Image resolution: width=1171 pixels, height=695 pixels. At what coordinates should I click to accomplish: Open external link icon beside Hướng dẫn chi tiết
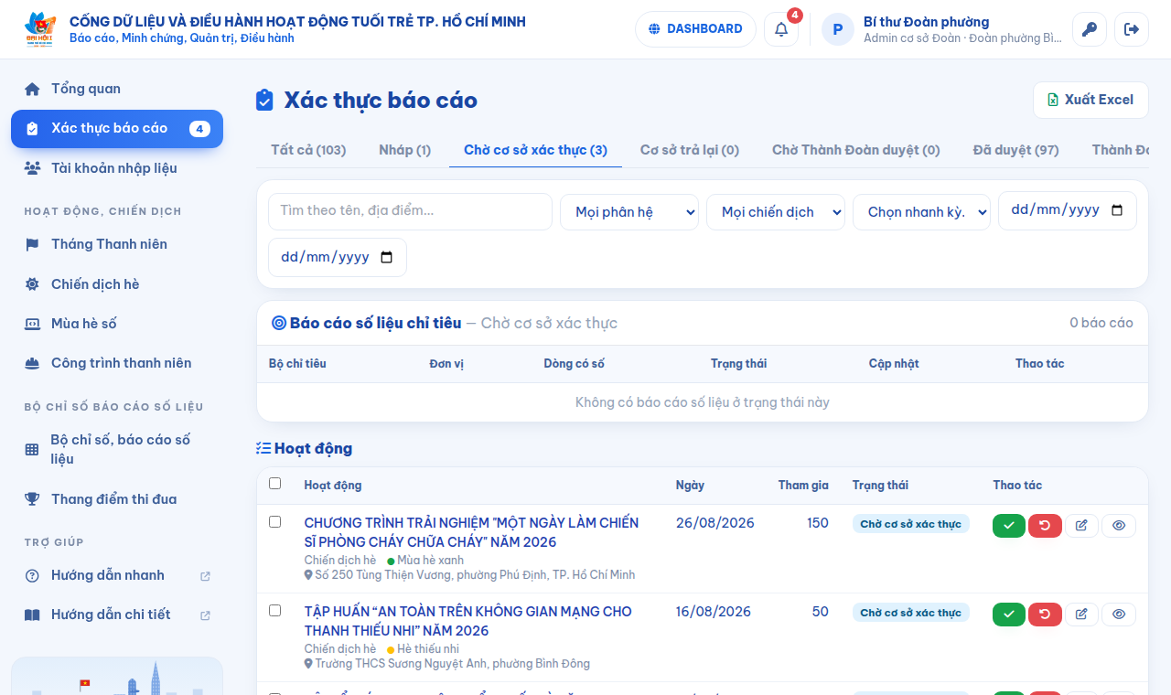click(x=205, y=615)
